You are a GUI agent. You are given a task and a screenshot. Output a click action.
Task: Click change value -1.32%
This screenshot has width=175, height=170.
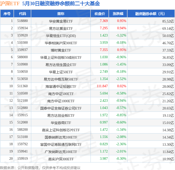pyautogui.click(x=121, y=35)
